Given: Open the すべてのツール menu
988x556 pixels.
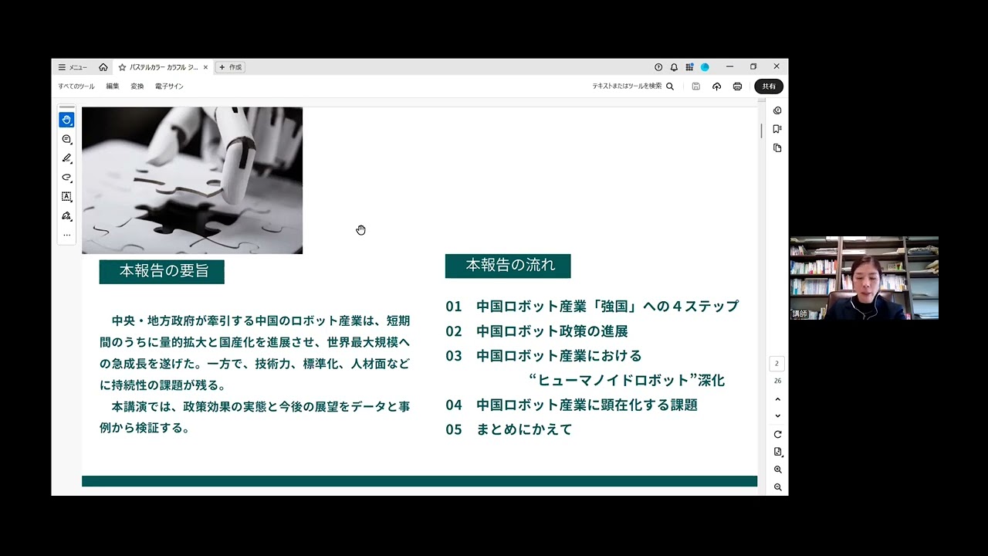Looking at the screenshot, I should click(76, 86).
